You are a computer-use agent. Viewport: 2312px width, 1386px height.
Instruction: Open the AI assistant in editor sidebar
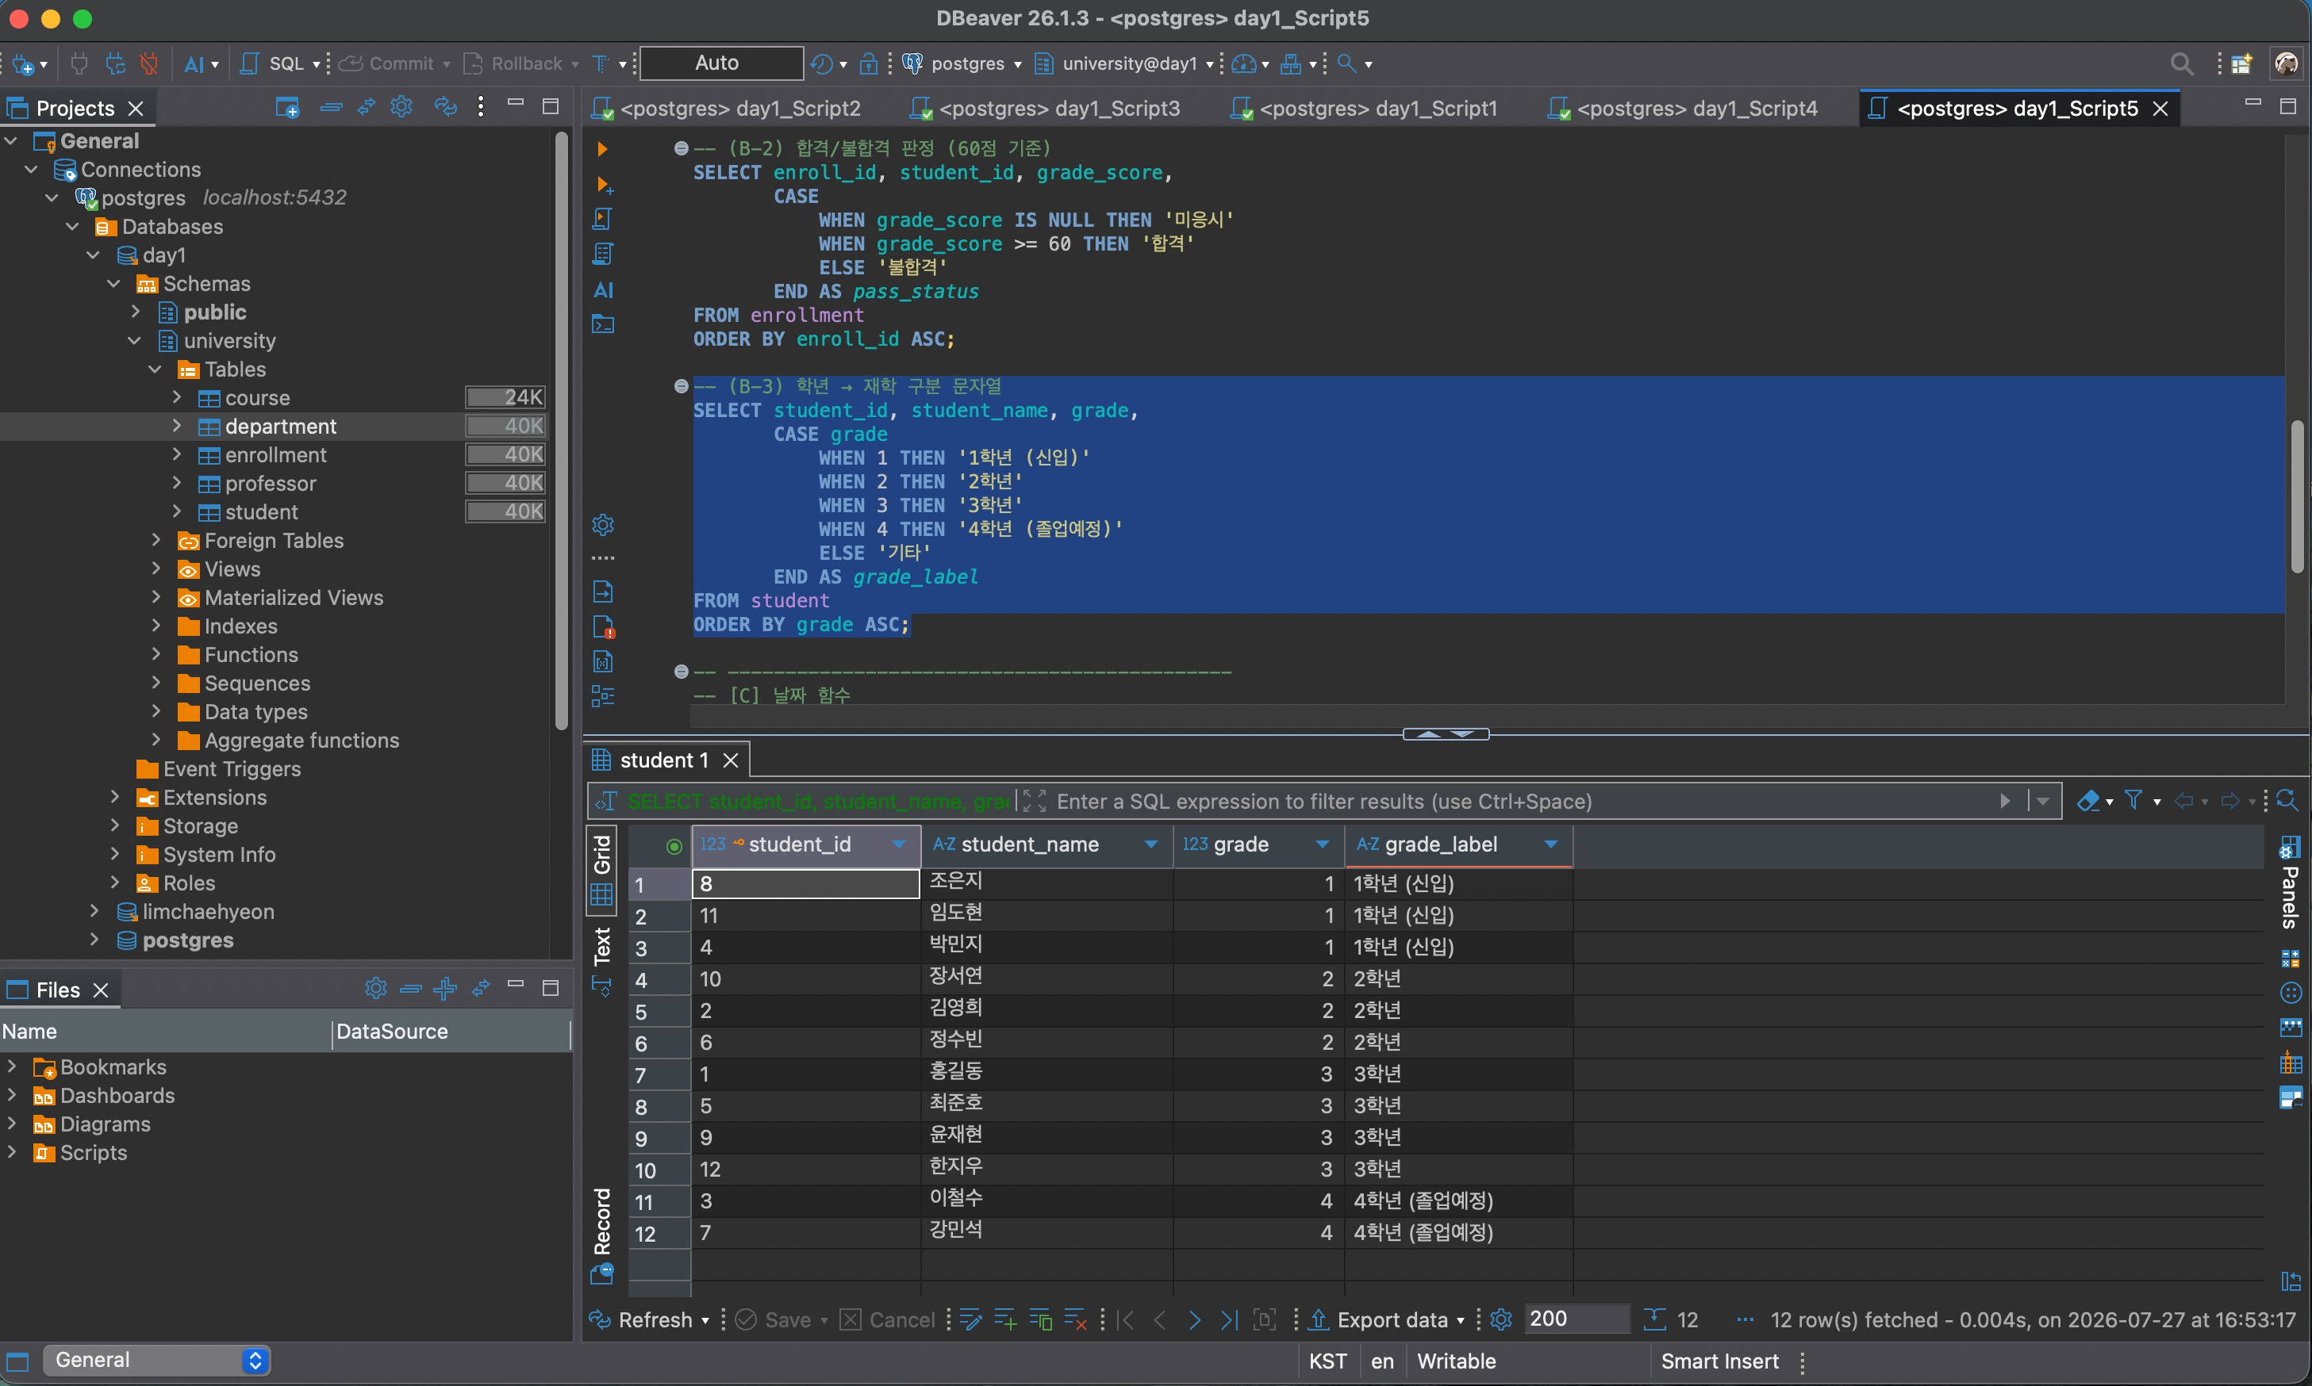[x=604, y=290]
